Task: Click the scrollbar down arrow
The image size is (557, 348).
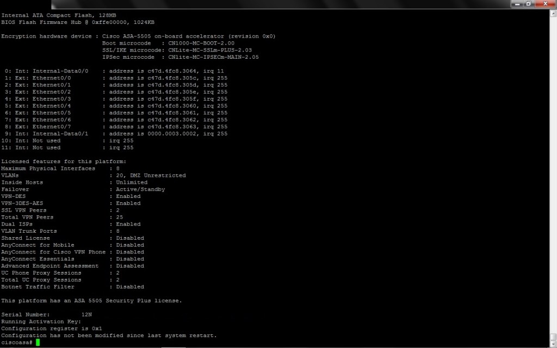Action: (x=553, y=344)
